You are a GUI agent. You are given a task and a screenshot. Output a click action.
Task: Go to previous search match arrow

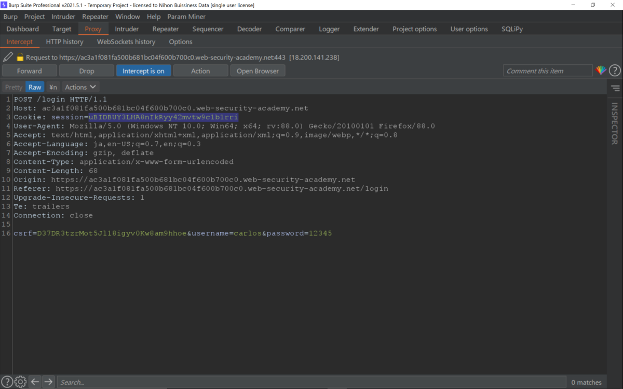(34, 382)
